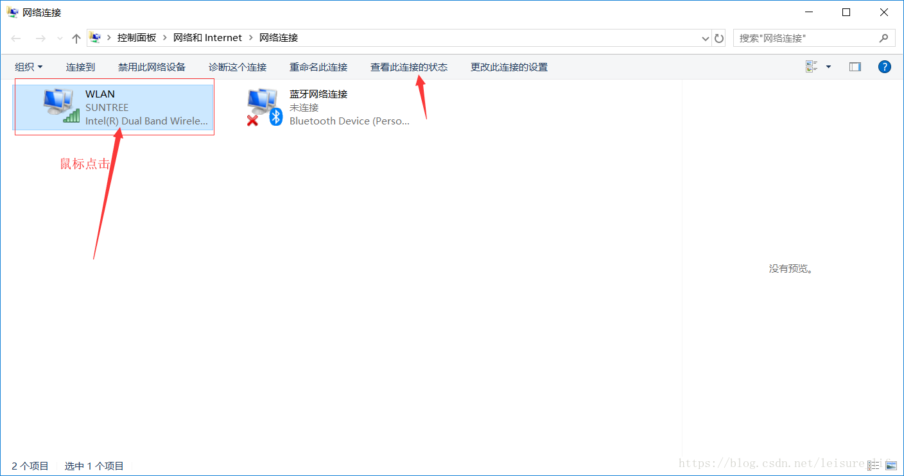Switch to large icons view in status bar

coord(891,465)
